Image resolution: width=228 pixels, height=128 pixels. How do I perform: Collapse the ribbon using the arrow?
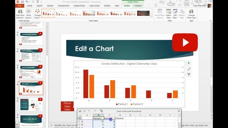click(211, 21)
